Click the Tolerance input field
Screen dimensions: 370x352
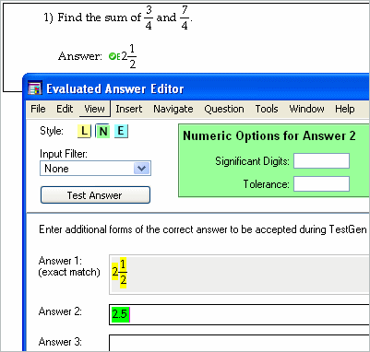(x=321, y=183)
